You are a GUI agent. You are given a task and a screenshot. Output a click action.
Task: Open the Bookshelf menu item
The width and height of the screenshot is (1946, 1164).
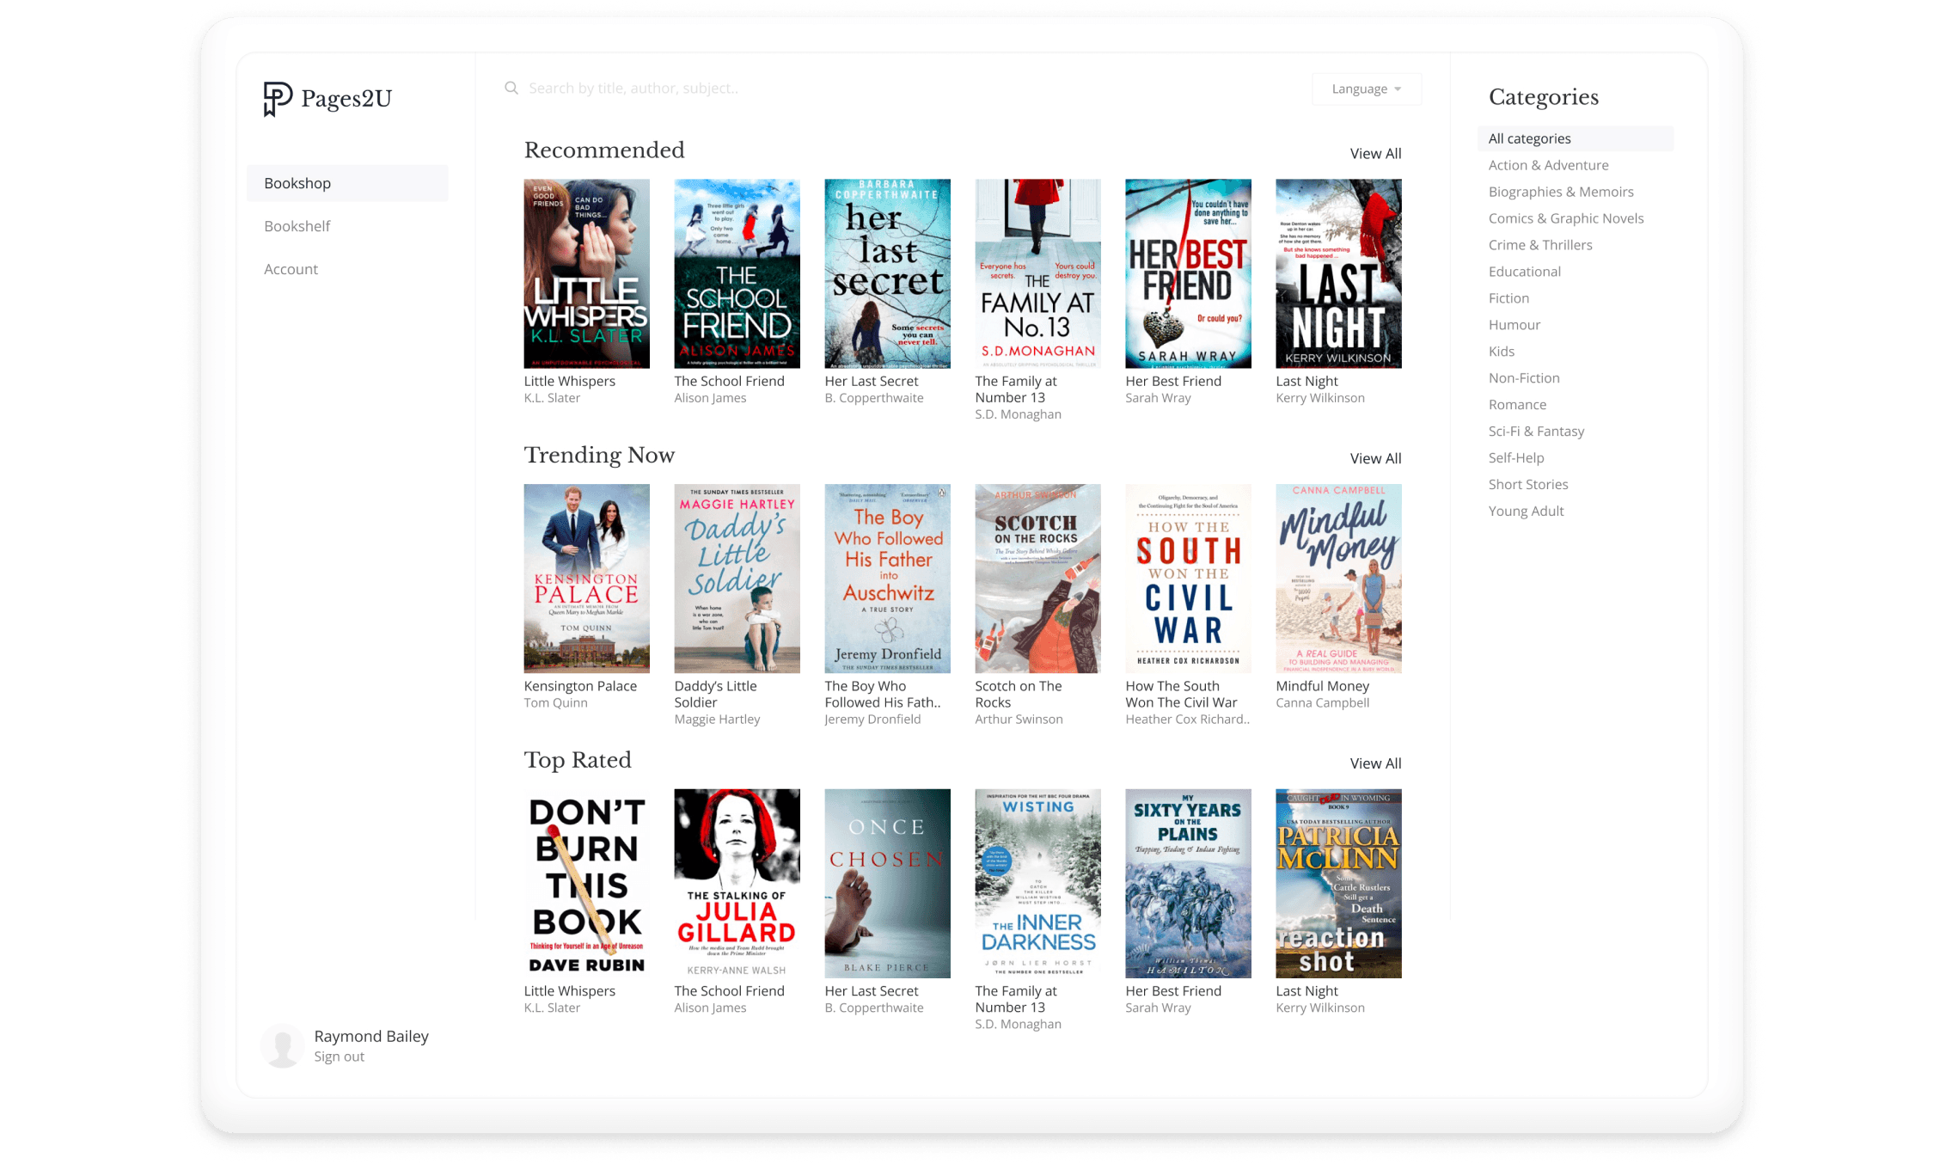(x=297, y=226)
